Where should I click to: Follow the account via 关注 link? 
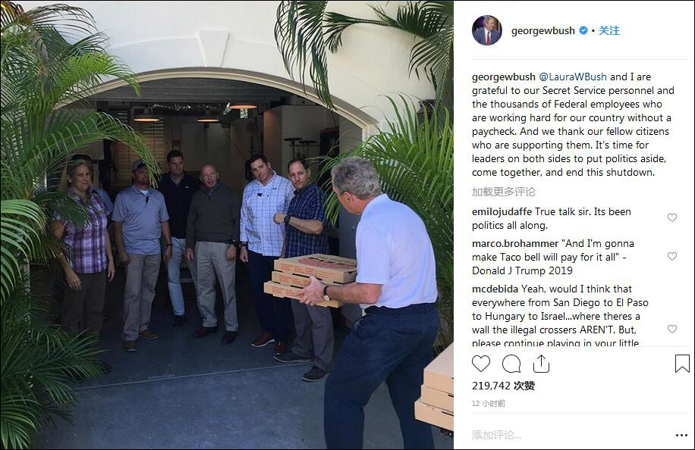(x=609, y=30)
